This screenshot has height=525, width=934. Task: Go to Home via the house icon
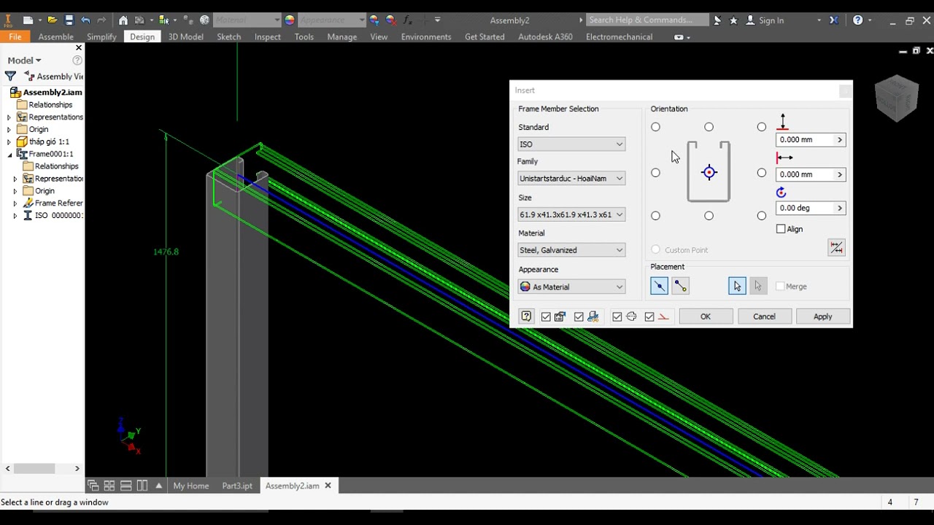[x=123, y=20]
